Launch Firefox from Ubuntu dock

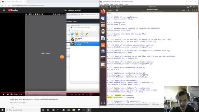[x=103, y=12]
